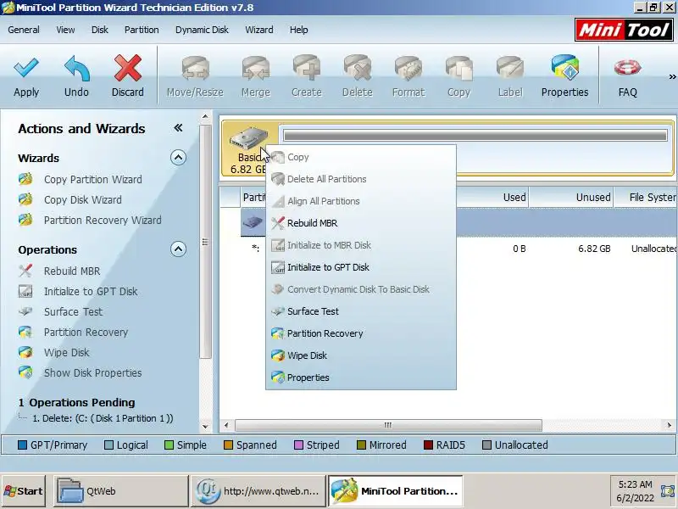Viewport: 678px width, 509px height.
Task: Choose Initialize to GPT Disk in context menu
Action: (361, 267)
